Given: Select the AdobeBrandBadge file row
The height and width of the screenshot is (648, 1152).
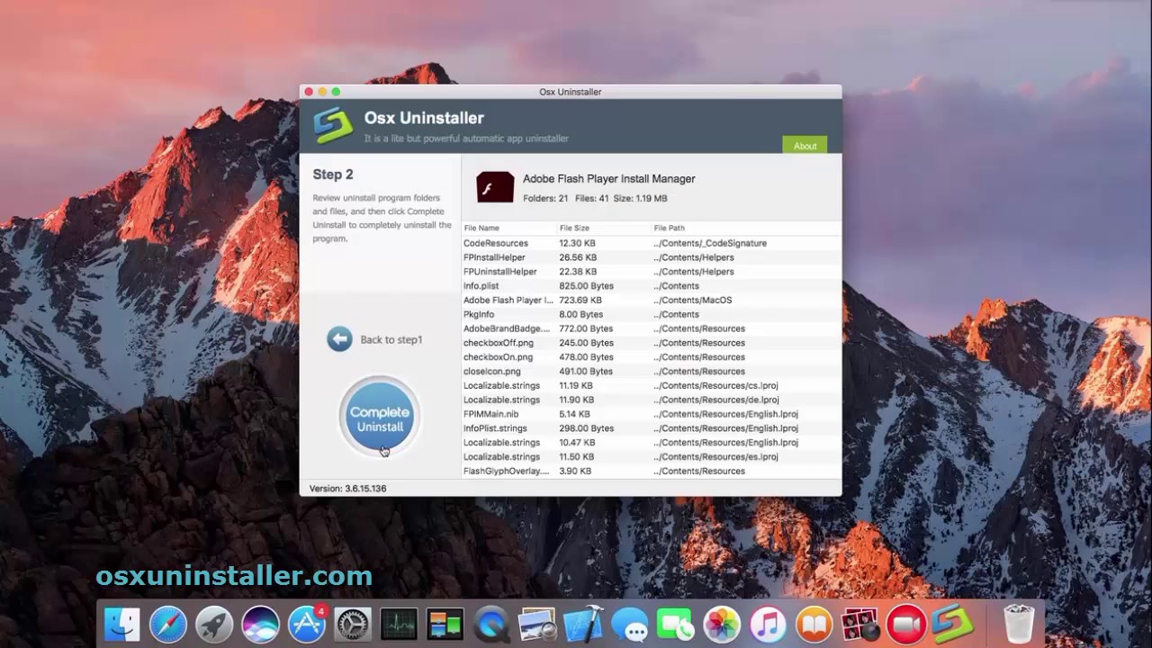Looking at the screenshot, I should [x=652, y=328].
